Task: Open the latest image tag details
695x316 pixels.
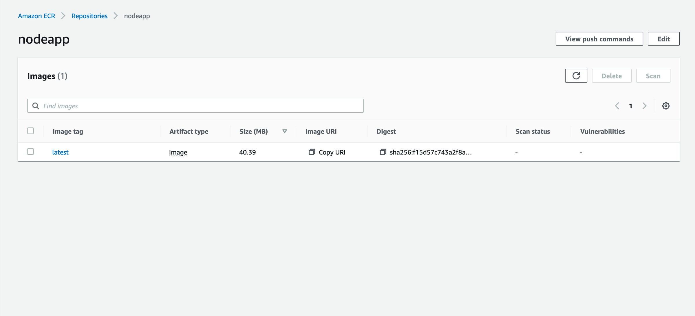Action: [x=60, y=152]
